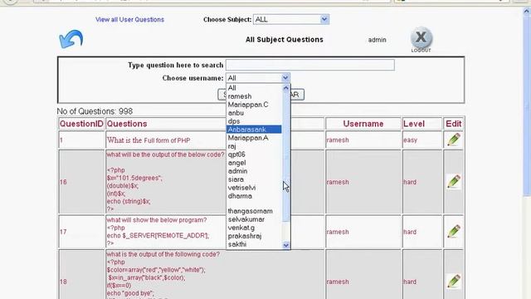Pick 'vetriselvi' in the username list
Image resolution: width=531 pixels, height=299 pixels.
(254, 188)
